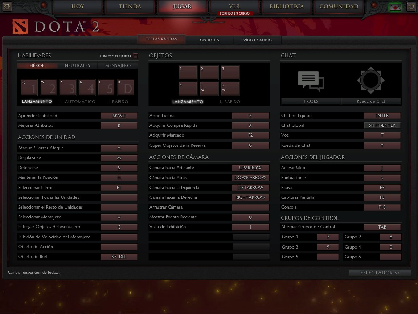
Task: Click the Rueda de Chat button
Action: (371, 101)
